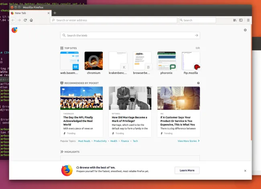Open the chromium top site tile
Screen dimensions: 261x189
pos(94,62)
